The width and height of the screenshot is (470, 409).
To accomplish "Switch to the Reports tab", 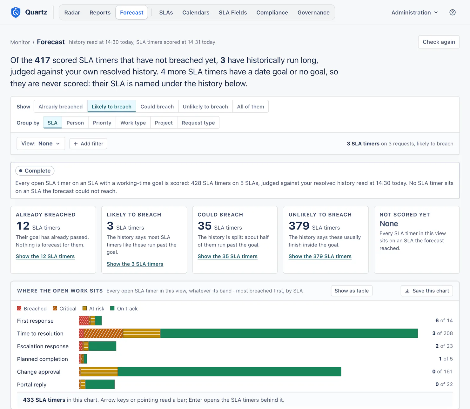I will pyautogui.click(x=100, y=12).
